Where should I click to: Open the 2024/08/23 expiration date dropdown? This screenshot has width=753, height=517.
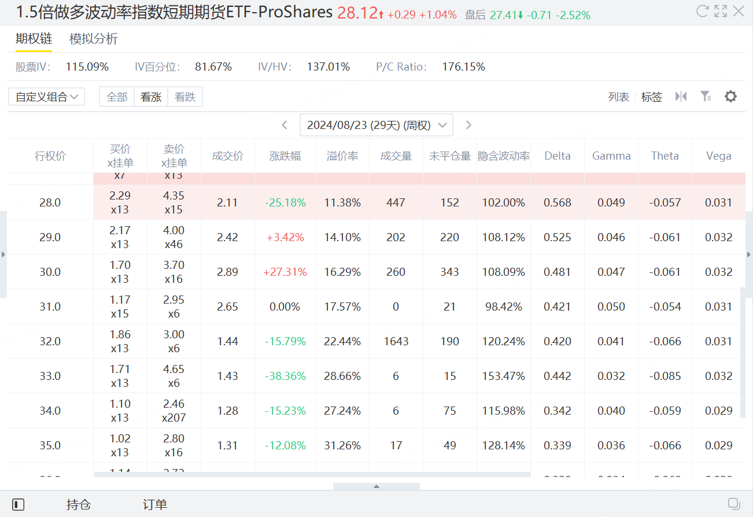(x=376, y=125)
